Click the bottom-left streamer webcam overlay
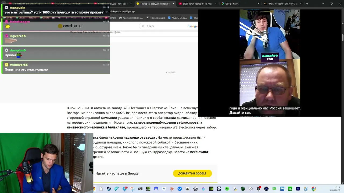This screenshot has width=344, height=193. click(47, 163)
